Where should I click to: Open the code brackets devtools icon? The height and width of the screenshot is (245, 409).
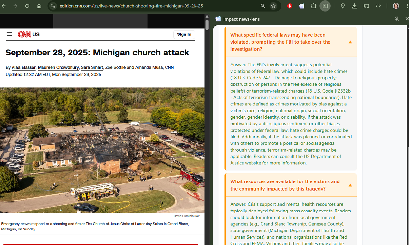(x=378, y=6)
